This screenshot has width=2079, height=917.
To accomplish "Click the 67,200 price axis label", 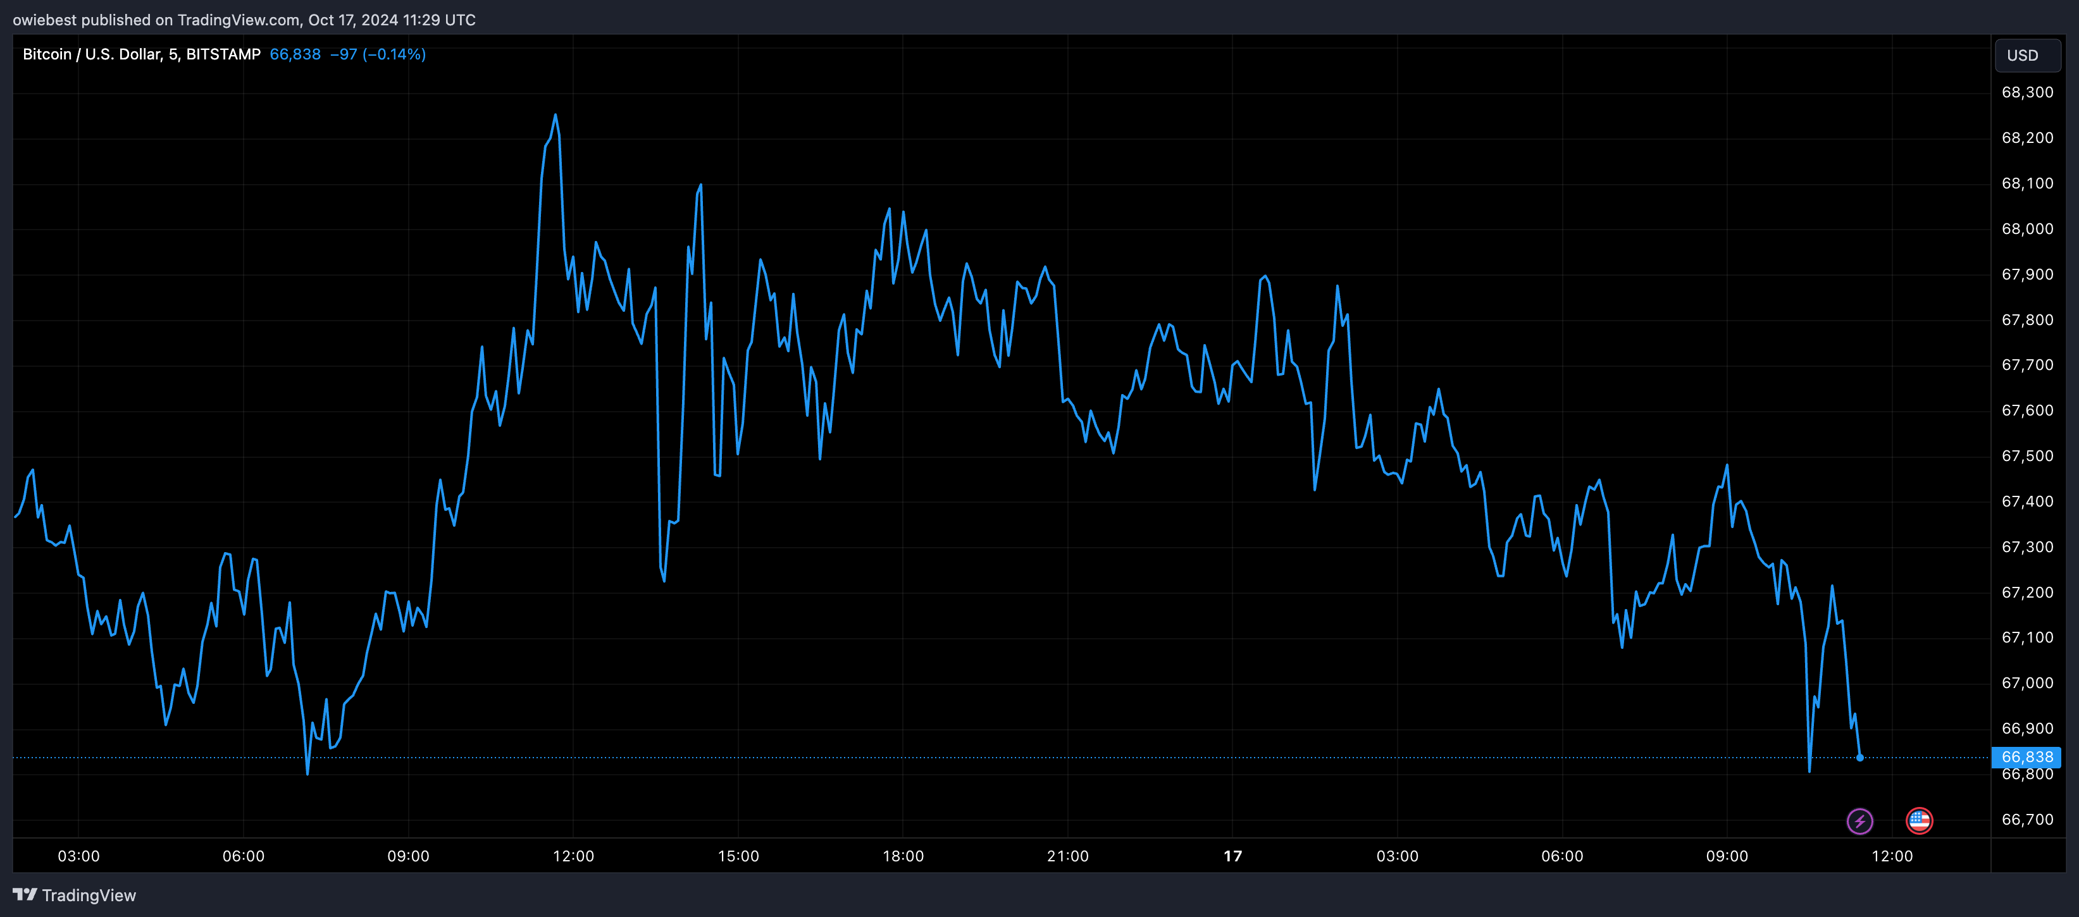I will point(2026,592).
